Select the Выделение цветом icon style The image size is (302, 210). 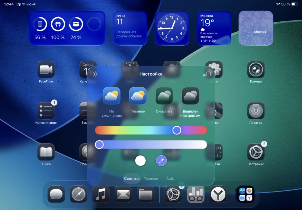191,96
